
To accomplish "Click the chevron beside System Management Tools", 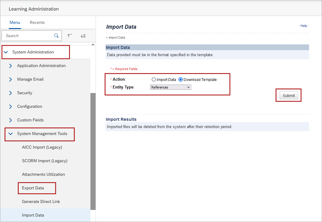I will (x=11, y=134).
